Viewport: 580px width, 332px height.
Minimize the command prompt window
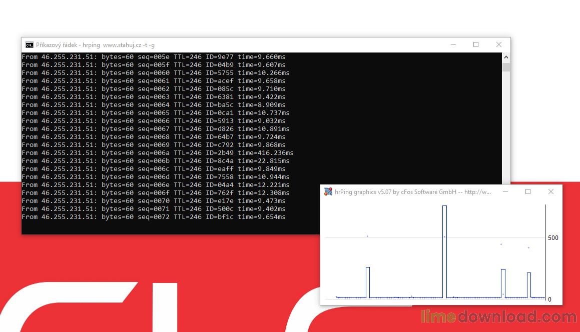tap(453, 44)
